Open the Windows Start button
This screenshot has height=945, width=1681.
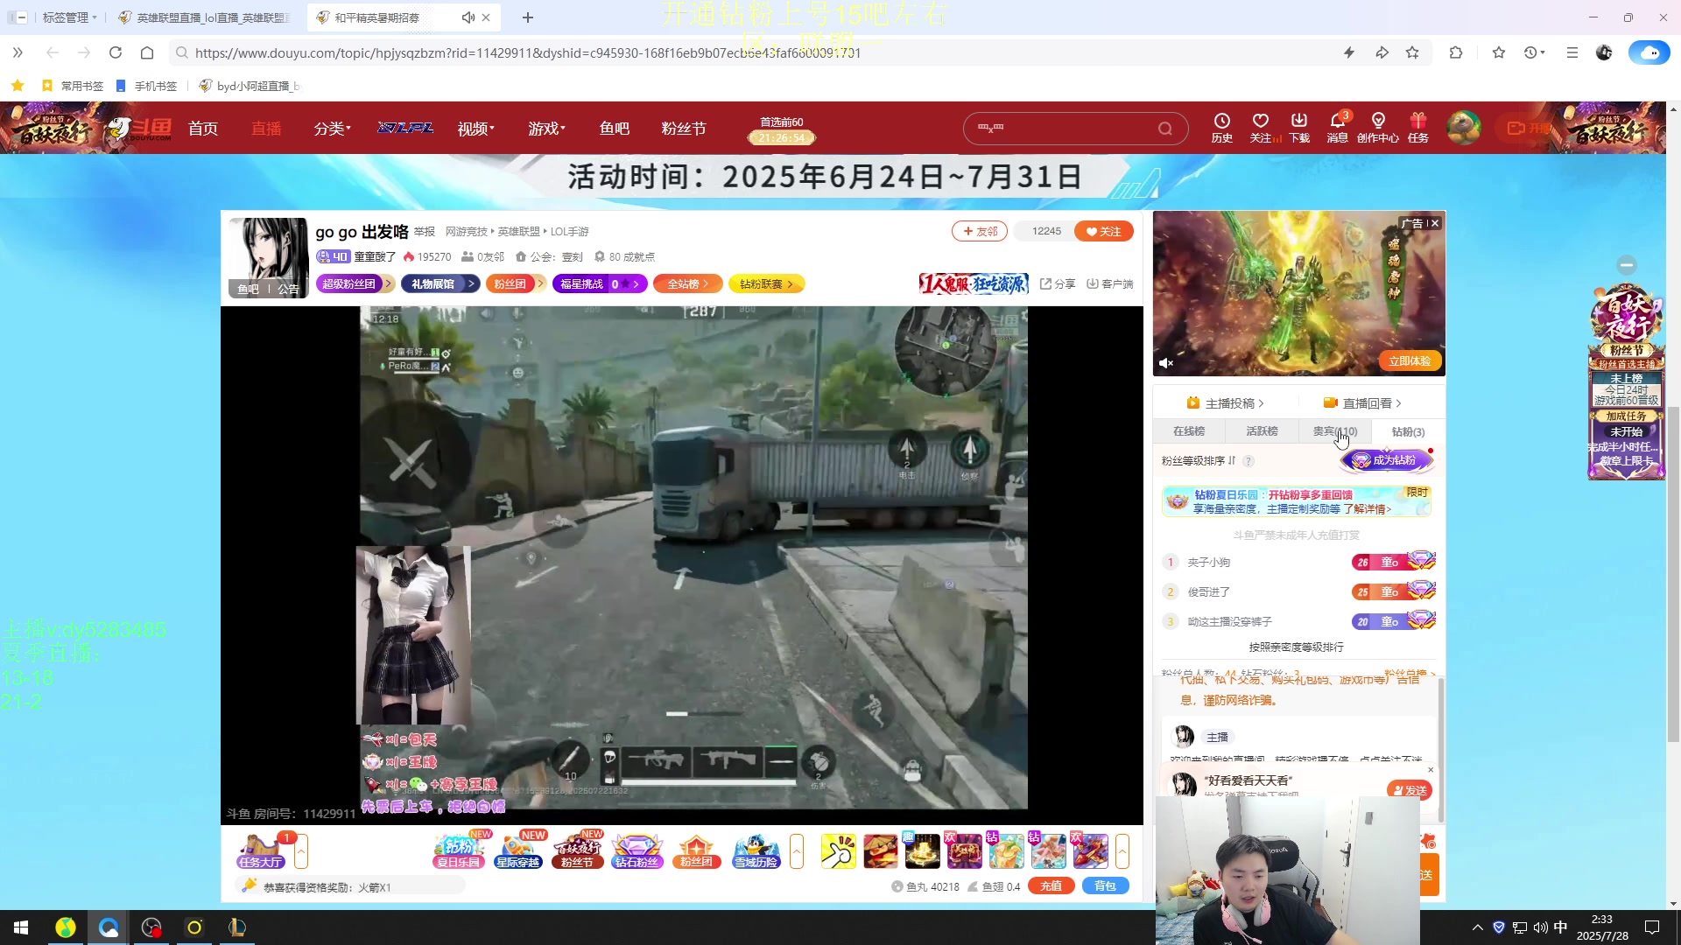[x=21, y=927]
